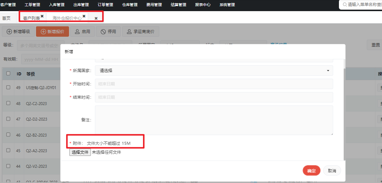
Task: Open the 工单管理 menu
Action: coord(32,4)
